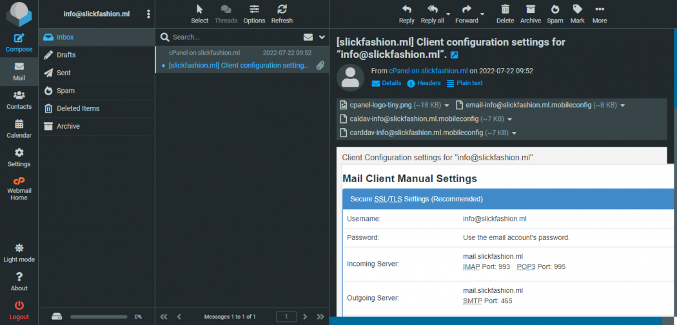Focus the Search messages field
This screenshot has height=325, width=677.
[235, 37]
